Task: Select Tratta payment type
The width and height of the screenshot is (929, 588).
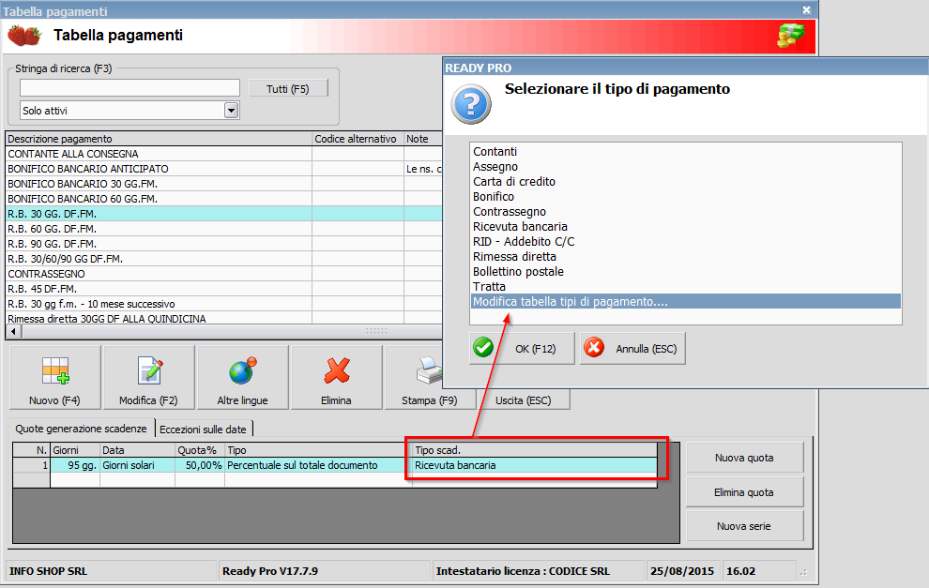Action: tap(686, 287)
